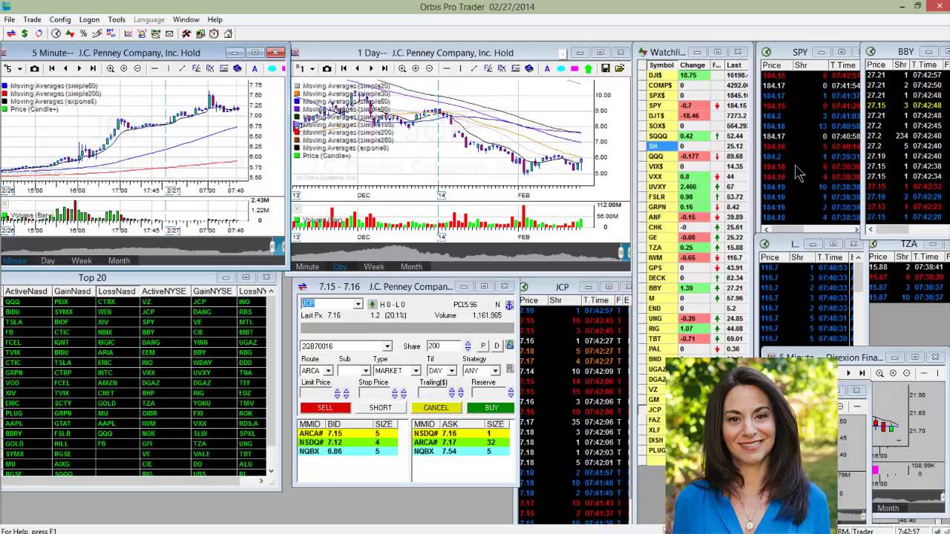Open the alarm bell alerts icon
Image resolution: width=950 pixels, height=534 pixels.
pos(142,33)
